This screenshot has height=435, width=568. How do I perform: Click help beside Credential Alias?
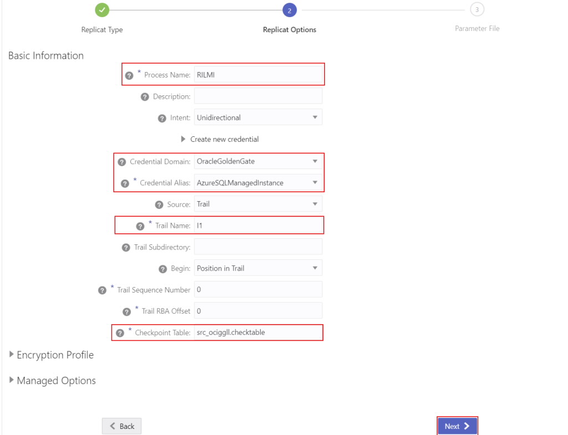(x=124, y=182)
